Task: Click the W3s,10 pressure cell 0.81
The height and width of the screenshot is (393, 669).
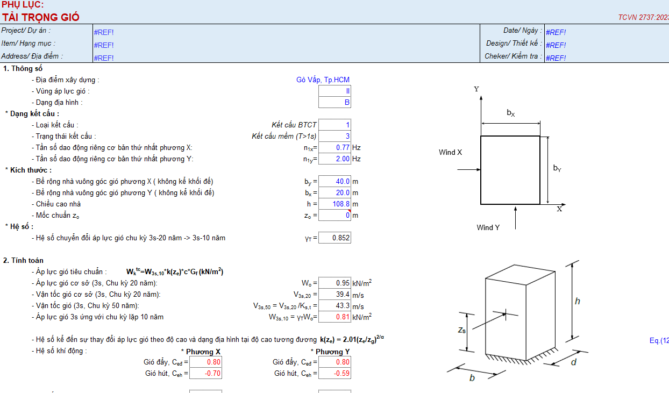Action: click(334, 317)
